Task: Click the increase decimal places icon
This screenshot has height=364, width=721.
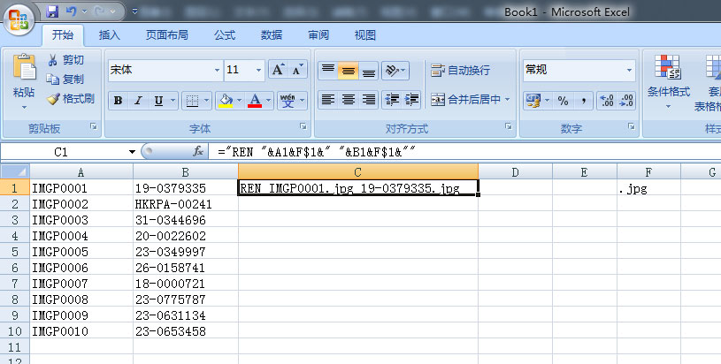Action: (x=607, y=101)
